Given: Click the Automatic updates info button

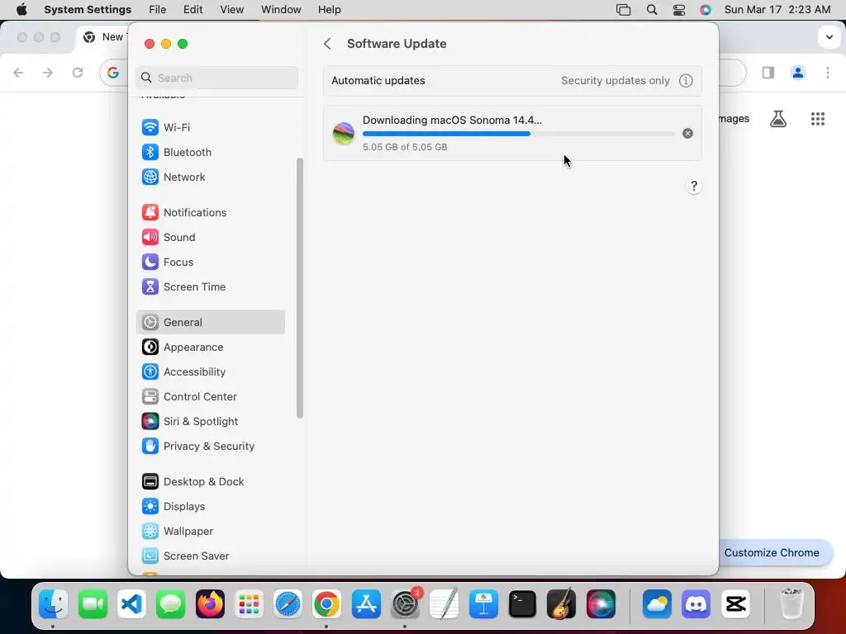Looking at the screenshot, I should (686, 81).
